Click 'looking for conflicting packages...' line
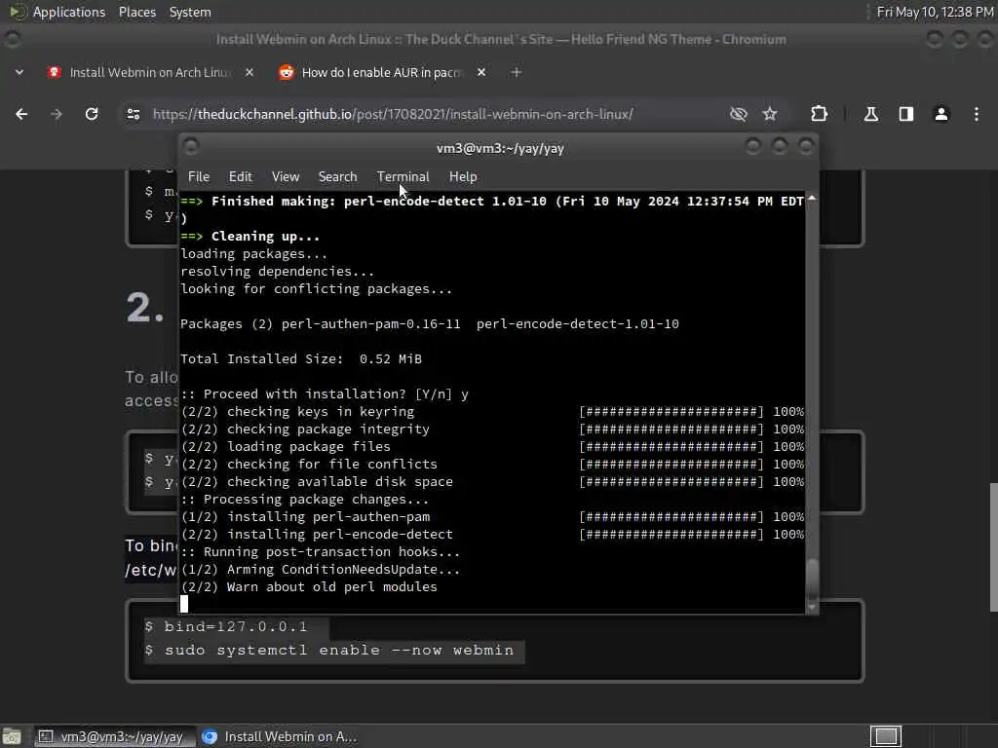 pyautogui.click(x=317, y=289)
